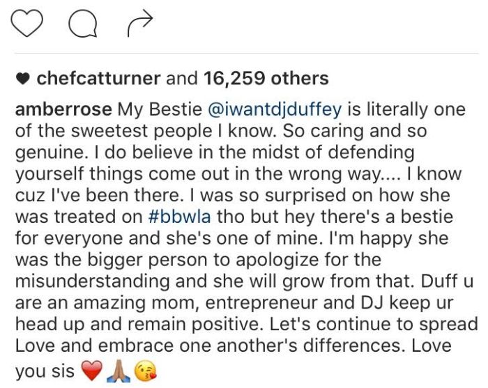Screen dimensions: 488x388
Task: Open the amberrose profile from the caption
Action: [x=63, y=109]
